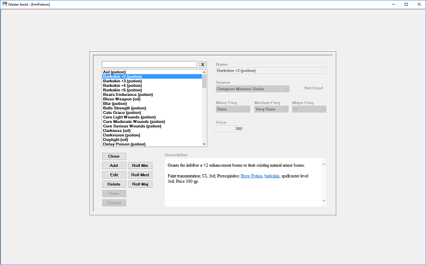Expand the Minor Freq dropdown

(x=233, y=109)
